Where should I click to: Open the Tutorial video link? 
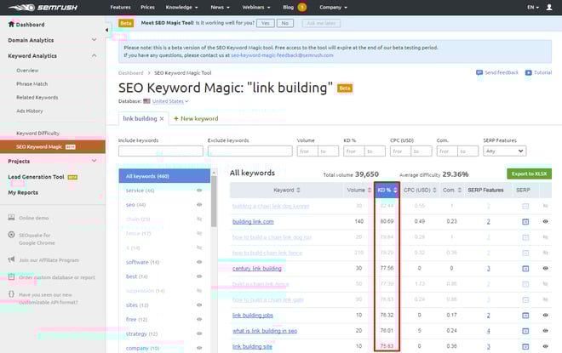coord(538,72)
